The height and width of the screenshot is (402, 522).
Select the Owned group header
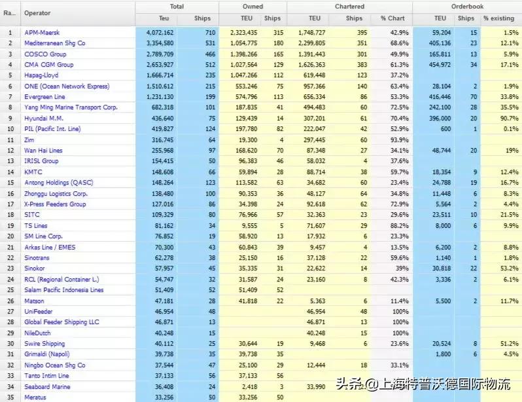253,7
